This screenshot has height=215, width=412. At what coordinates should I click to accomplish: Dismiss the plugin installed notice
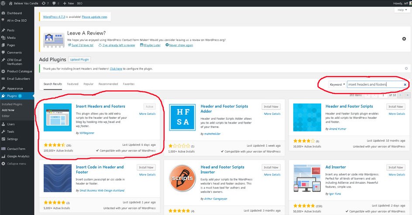click(406, 68)
